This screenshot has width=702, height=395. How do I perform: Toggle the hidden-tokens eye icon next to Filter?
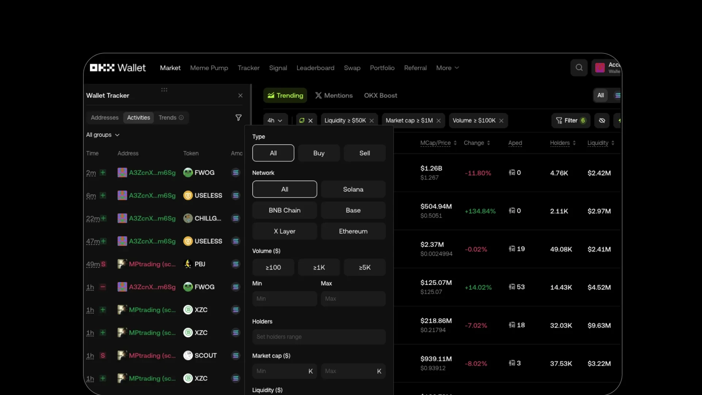point(602,120)
